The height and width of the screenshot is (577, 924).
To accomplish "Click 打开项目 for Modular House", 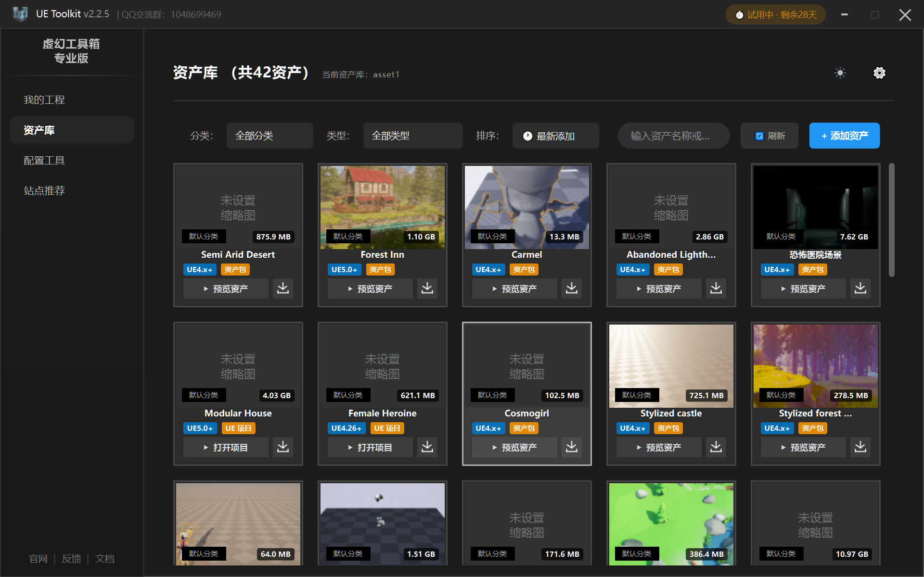I will click(x=226, y=447).
